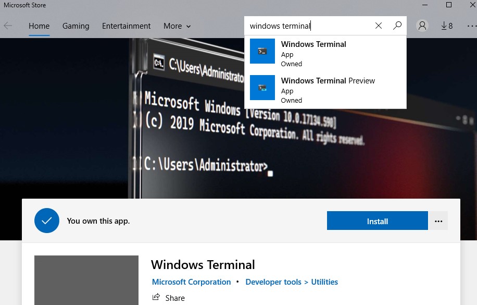The image size is (477, 305).
Task: Open downloads and updates (8)
Action: point(447,26)
